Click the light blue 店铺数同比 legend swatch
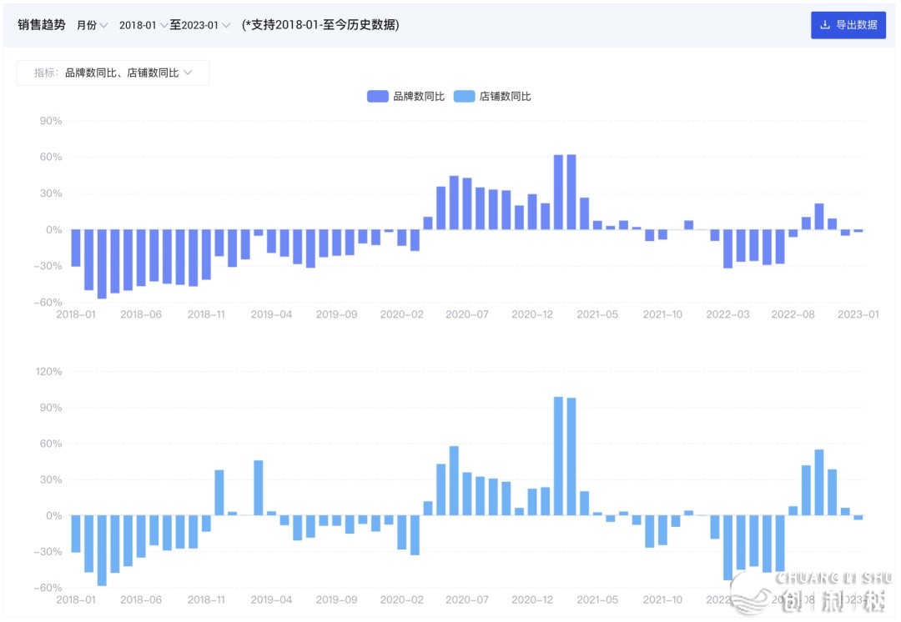This screenshot has height=622, width=901. 464,97
